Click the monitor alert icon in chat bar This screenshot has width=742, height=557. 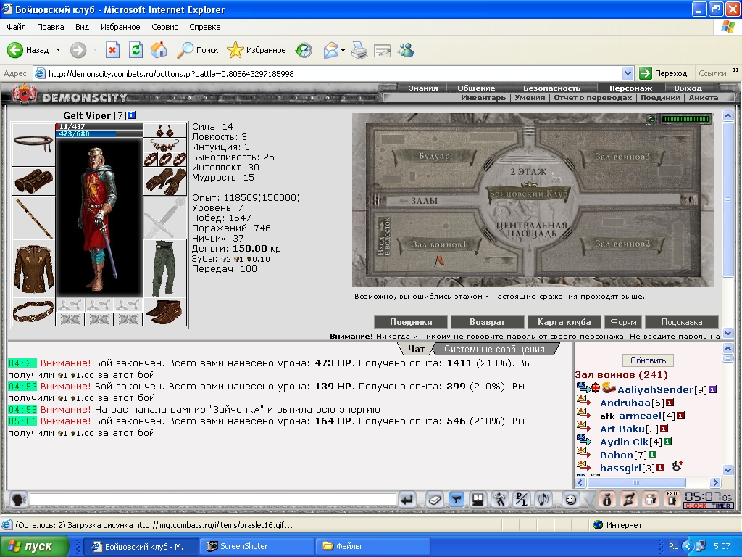[478, 500]
